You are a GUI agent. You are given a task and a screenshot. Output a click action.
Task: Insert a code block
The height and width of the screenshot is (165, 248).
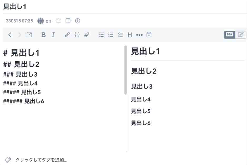click(77, 34)
